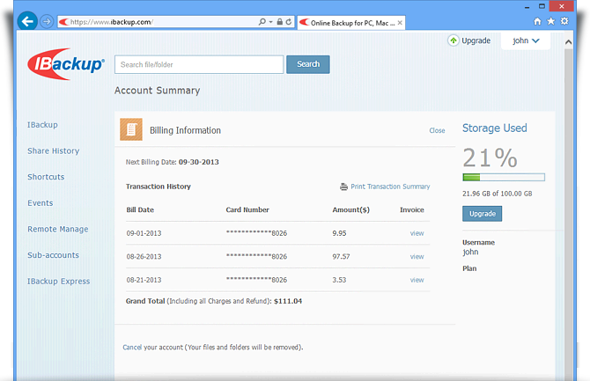This screenshot has width=590, height=381.
Task: Click the 08-21-2013 bill date cell
Action: tap(144, 280)
